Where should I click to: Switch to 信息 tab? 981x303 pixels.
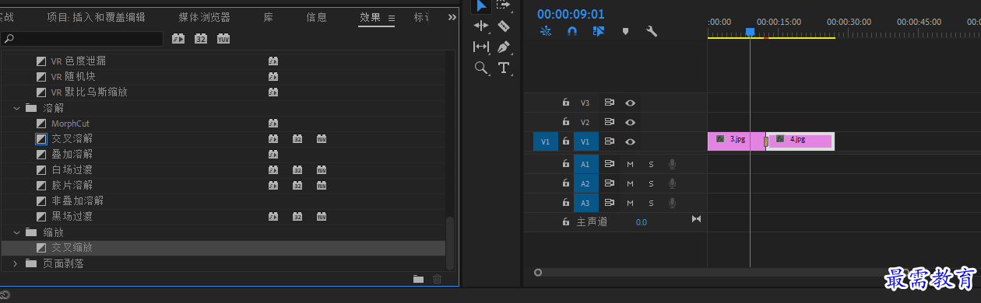(317, 18)
